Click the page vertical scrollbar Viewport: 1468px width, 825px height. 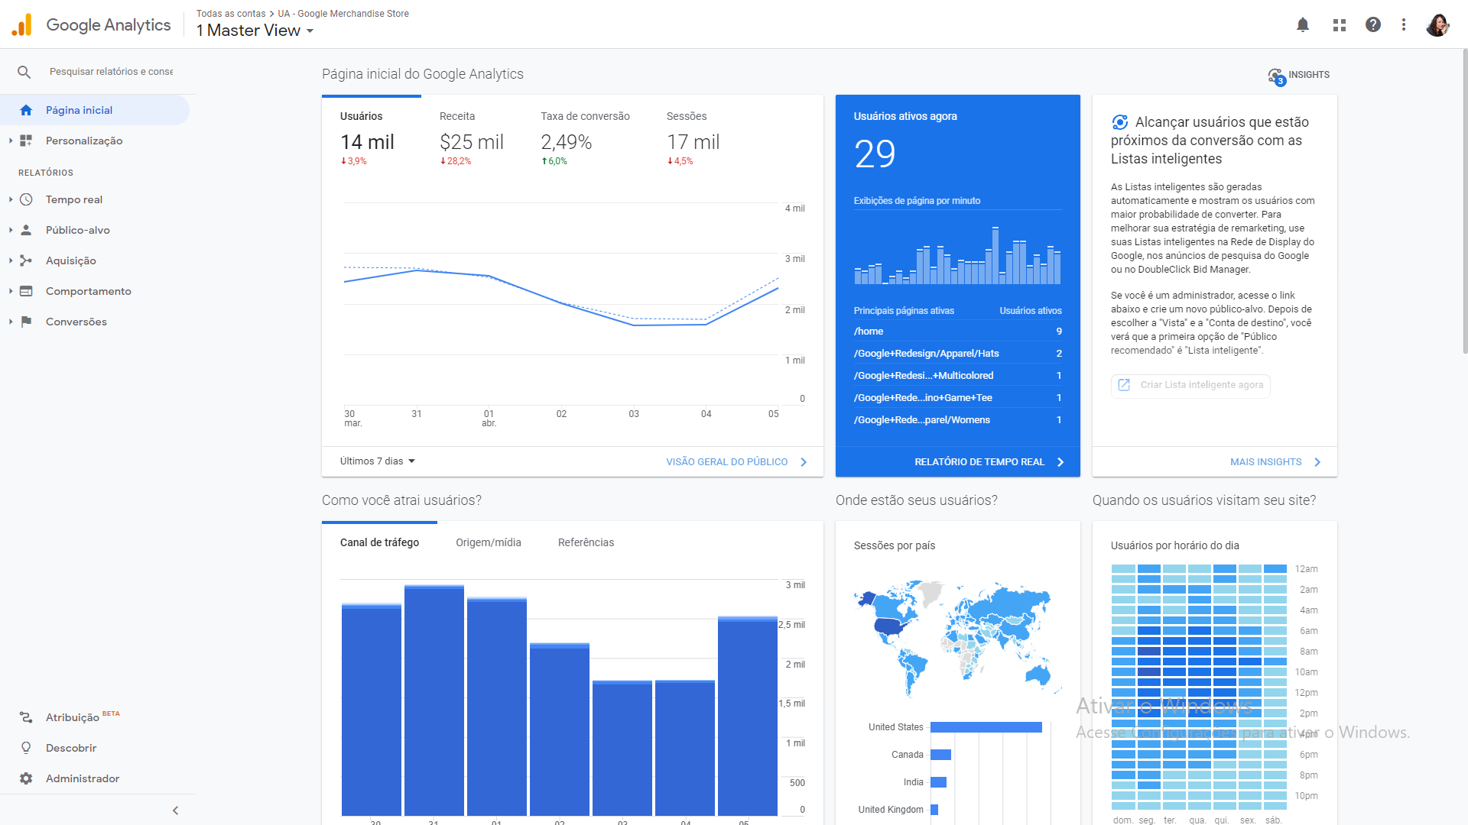point(1464,202)
